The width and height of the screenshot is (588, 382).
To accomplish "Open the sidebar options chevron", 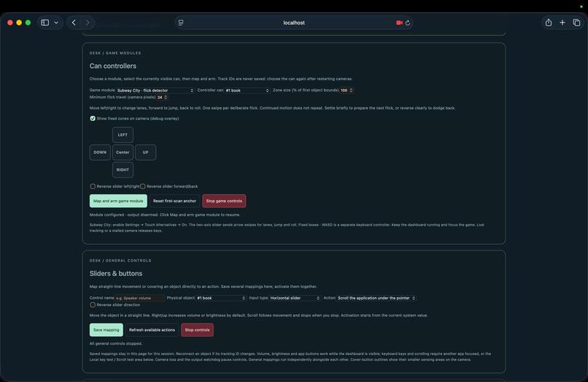I will 56,23.
